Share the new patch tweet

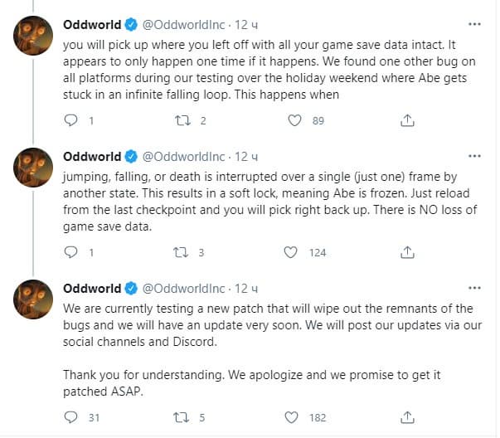(406, 417)
